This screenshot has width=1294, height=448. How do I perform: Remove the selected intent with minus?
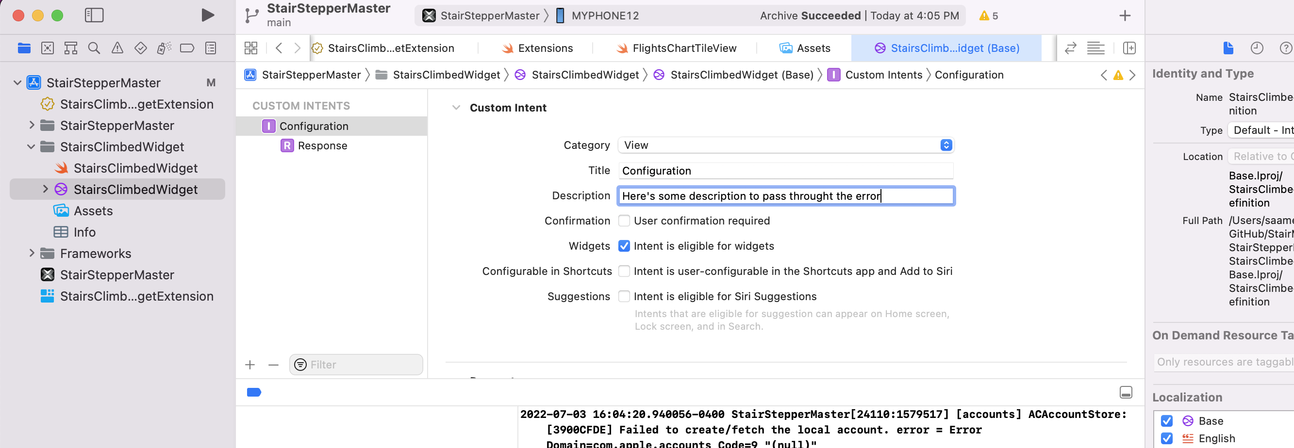273,365
